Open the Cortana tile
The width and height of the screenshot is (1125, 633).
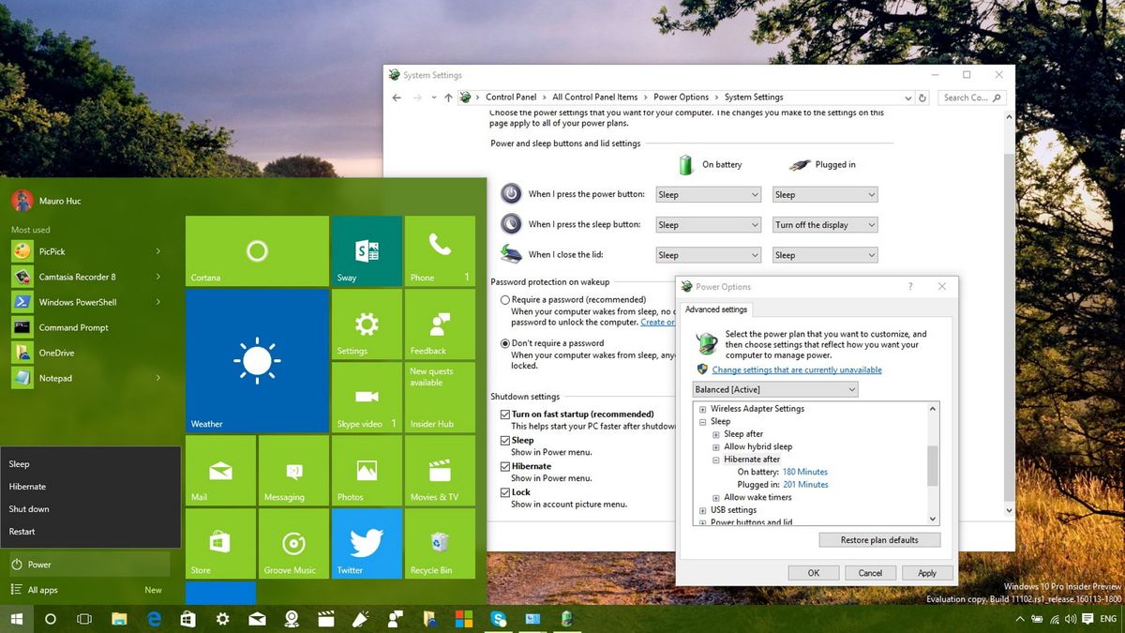(x=256, y=250)
